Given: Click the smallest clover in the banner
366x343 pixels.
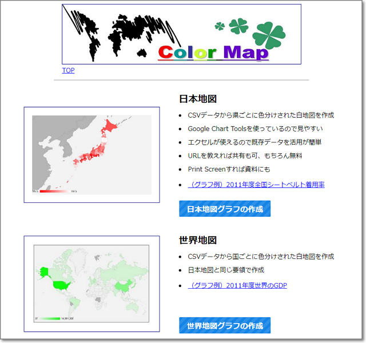Looking at the screenshot, I should click(219, 26).
